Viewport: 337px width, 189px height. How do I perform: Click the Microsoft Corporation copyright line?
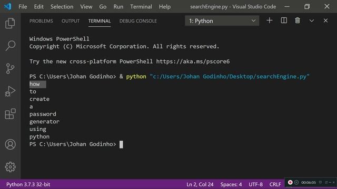(124, 46)
